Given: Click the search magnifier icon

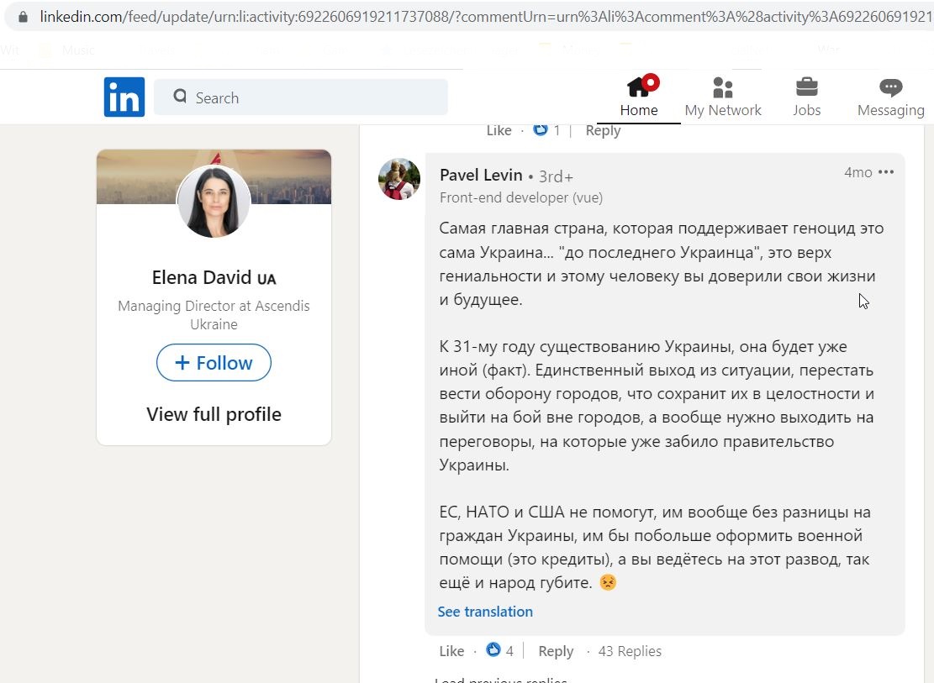Looking at the screenshot, I should point(180,97).
